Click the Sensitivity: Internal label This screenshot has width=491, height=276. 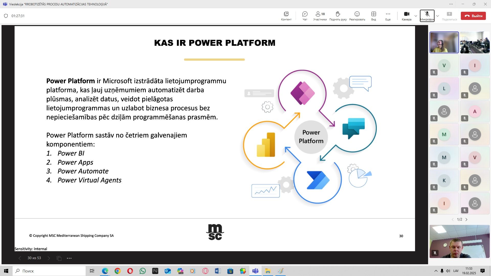tap(31, 249)
